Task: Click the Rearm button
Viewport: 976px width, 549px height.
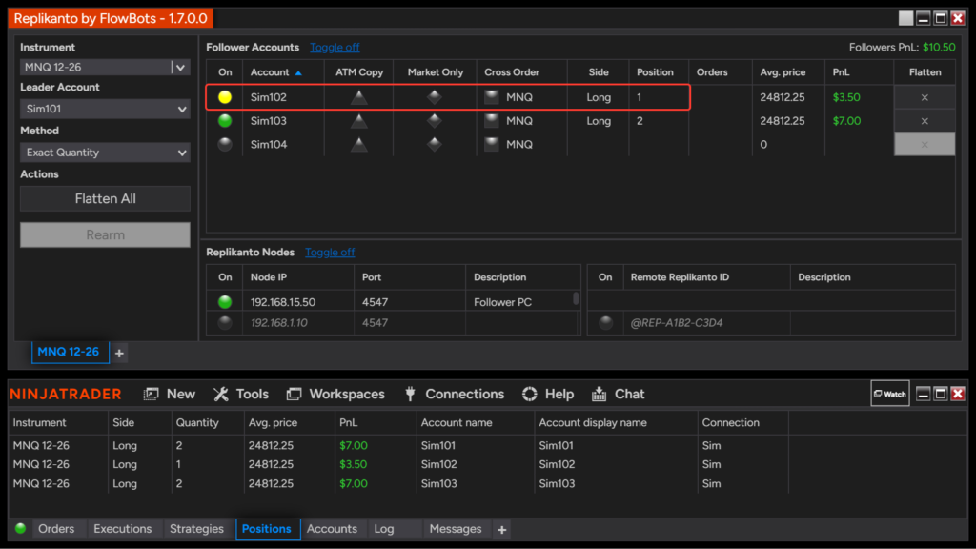Action: click(x=105, y=234)
